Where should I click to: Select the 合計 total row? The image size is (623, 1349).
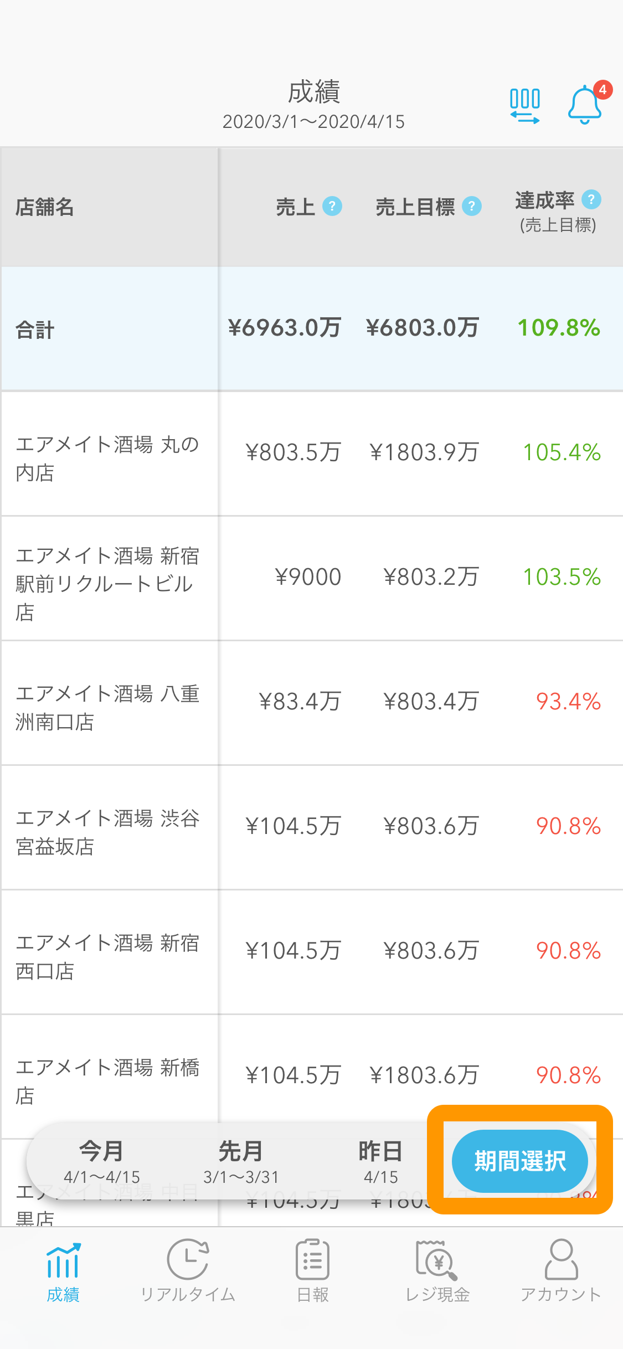[x=312, y=328]
